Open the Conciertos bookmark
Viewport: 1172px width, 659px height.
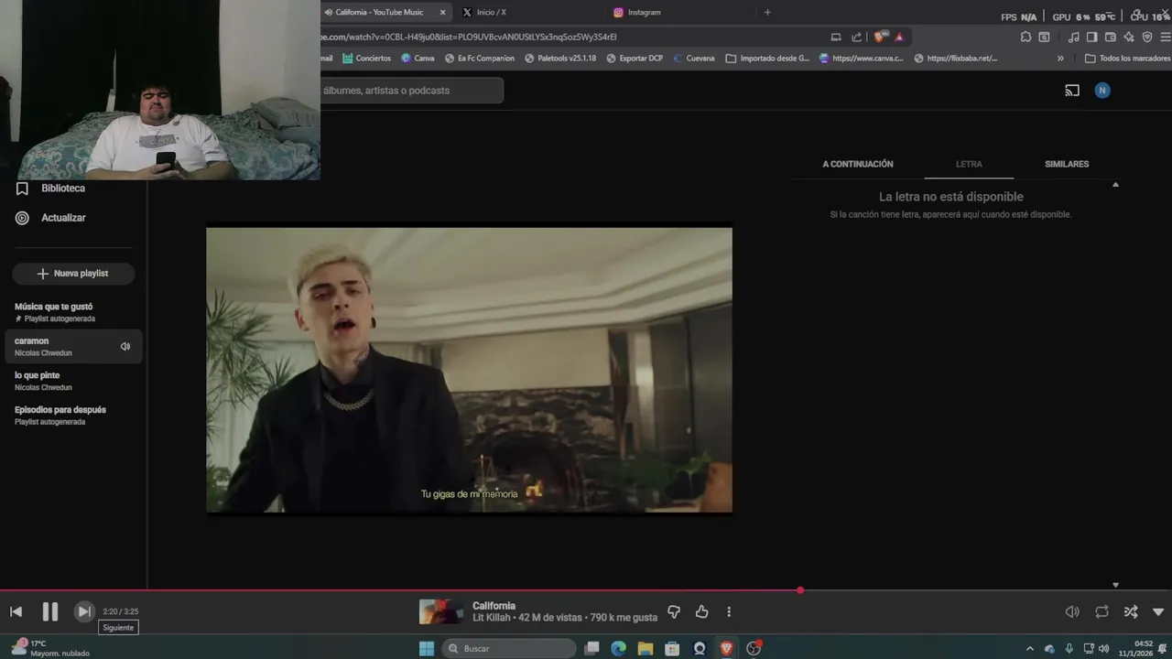coord(366,58)
